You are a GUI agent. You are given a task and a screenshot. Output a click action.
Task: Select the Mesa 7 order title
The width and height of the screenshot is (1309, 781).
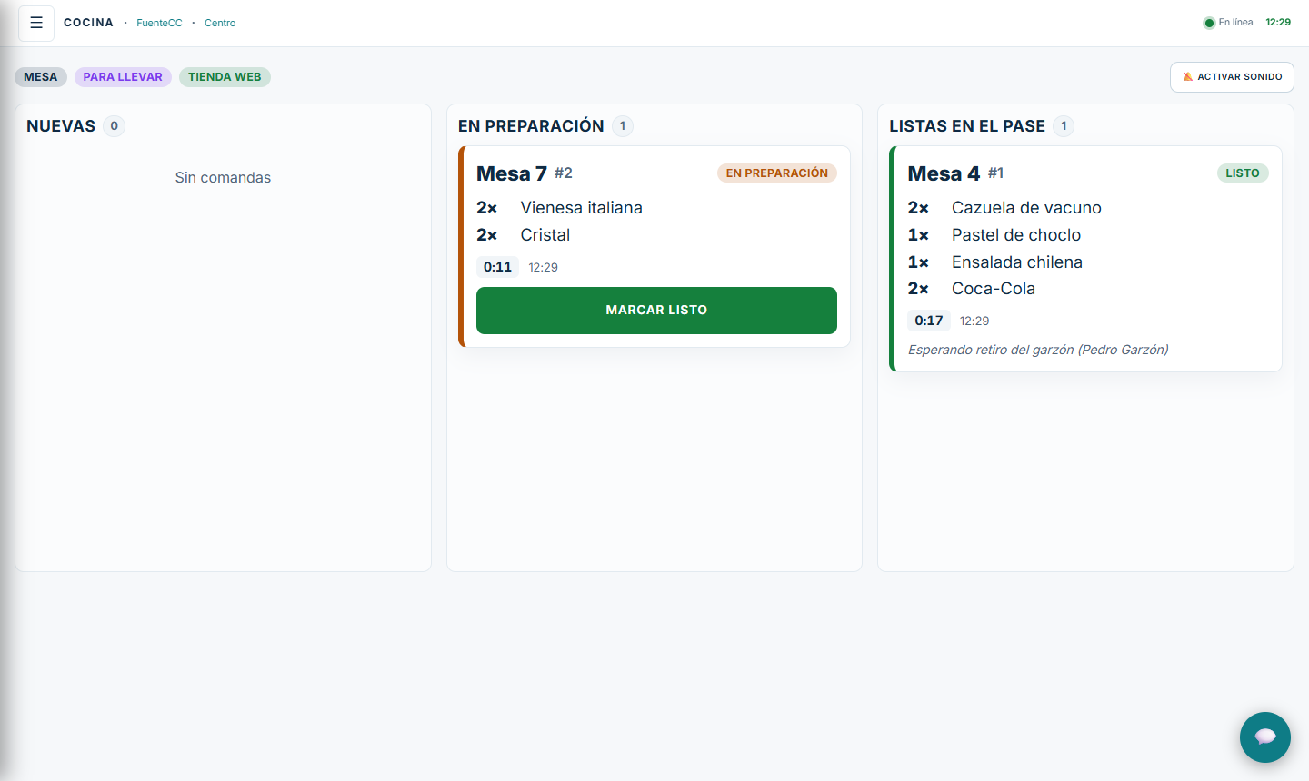512,173
